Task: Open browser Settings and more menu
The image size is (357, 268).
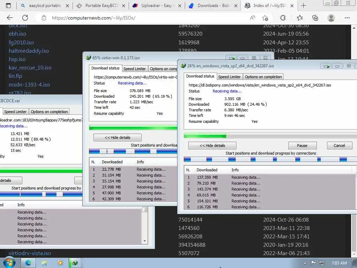Action: point(347,18)
